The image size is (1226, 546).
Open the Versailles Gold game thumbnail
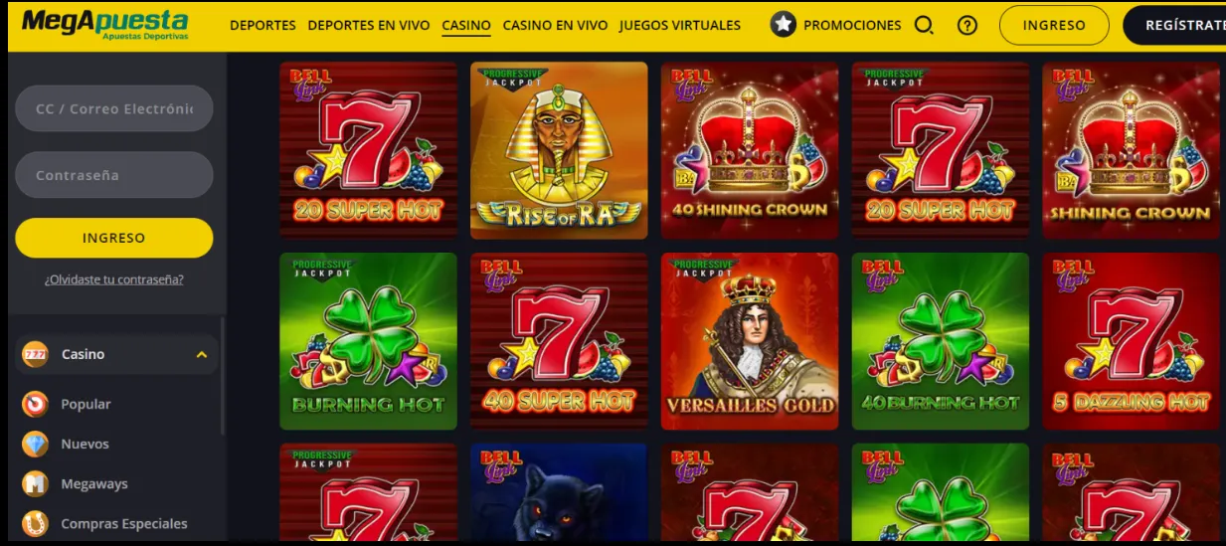750,341
